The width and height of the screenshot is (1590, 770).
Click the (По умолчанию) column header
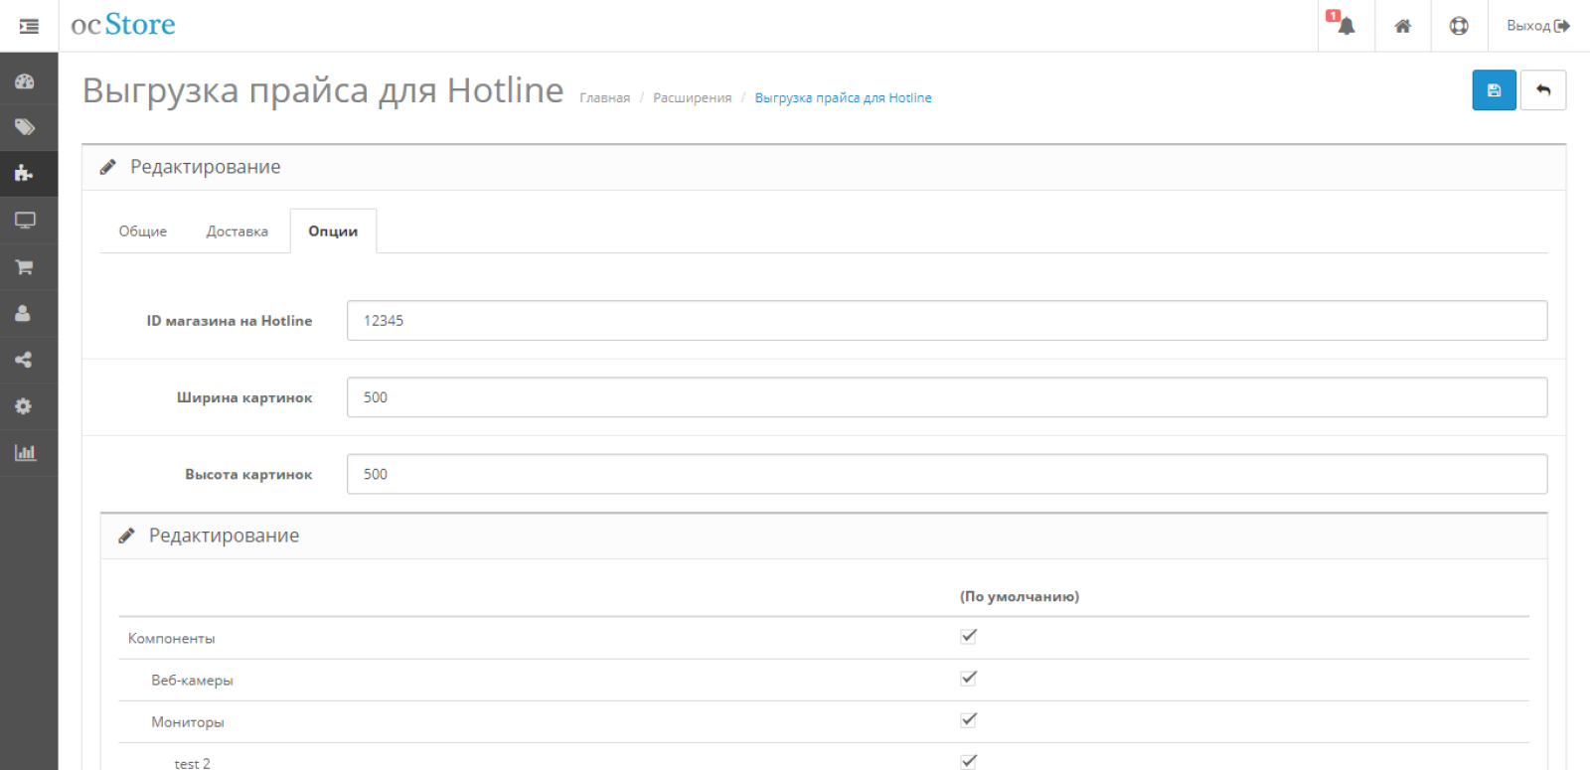(1019, 597)
